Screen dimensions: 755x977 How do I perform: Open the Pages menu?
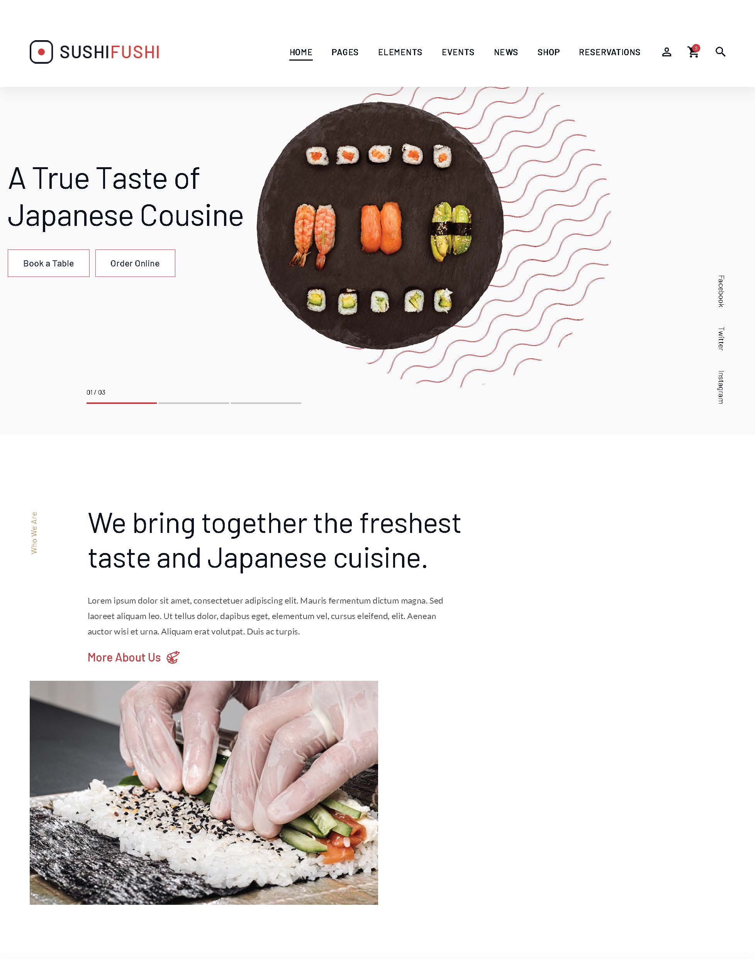[x=345, y=53]
